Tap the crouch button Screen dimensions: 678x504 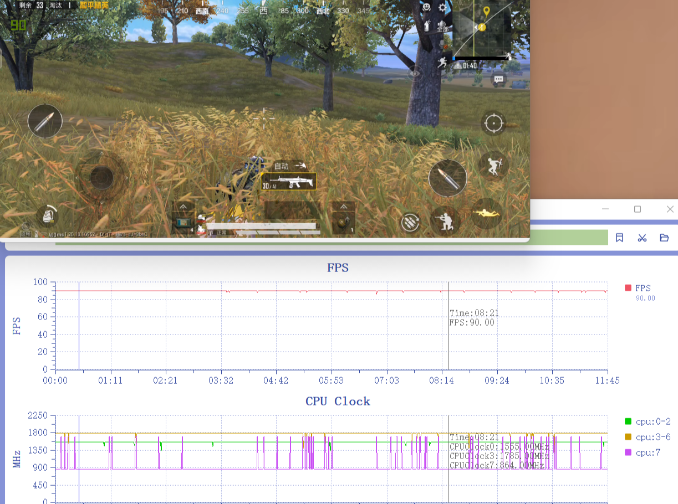(445, 221)
